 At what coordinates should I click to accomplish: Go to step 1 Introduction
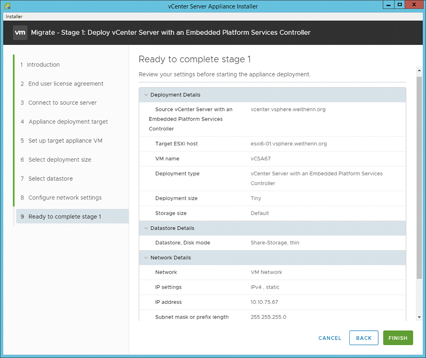[40, 65]
